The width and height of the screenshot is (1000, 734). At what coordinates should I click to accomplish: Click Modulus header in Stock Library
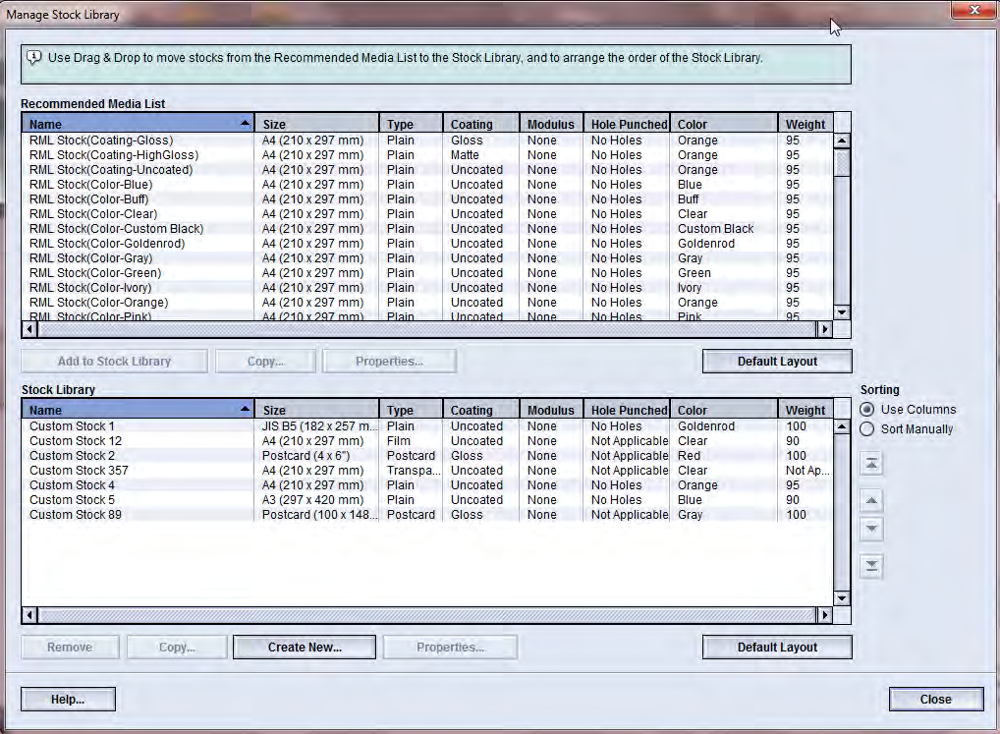click(x=551, y=410)
